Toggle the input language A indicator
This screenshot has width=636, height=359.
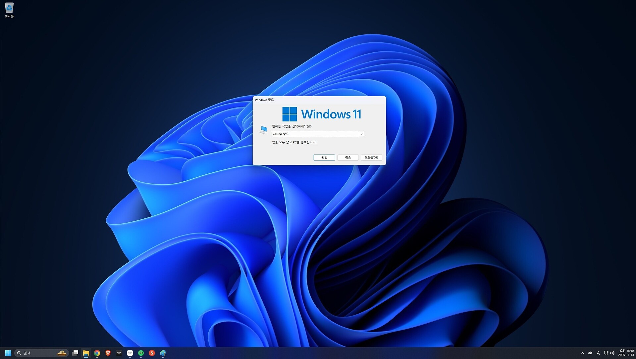tap(598, 353)
